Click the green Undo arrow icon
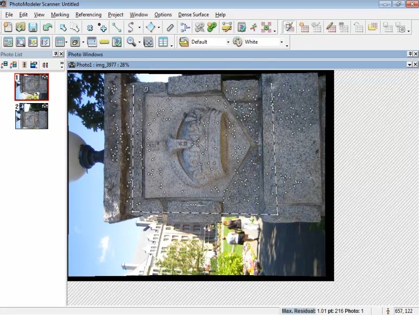 point(48,27)
